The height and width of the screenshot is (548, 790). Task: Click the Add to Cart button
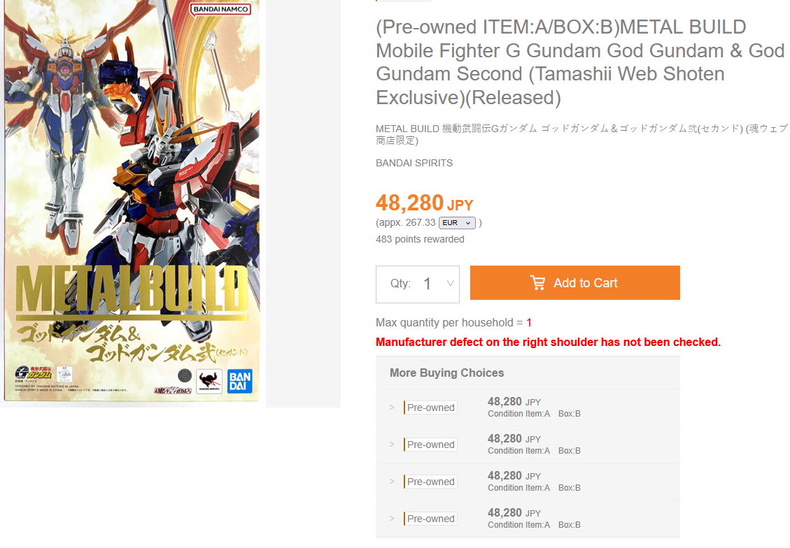[575, 283]
